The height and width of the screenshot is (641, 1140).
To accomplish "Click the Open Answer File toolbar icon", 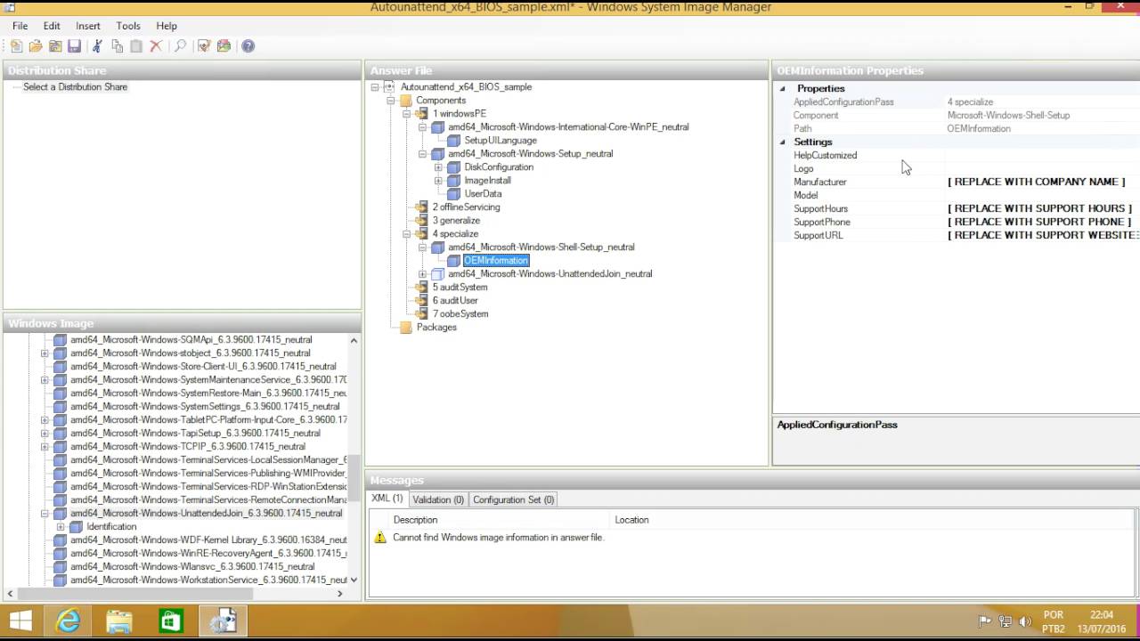I will tap(36, 46).
